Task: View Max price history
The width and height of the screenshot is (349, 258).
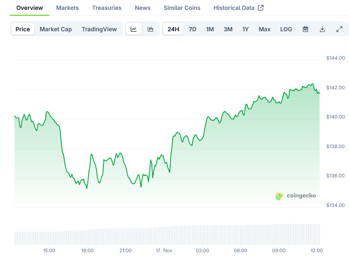Action: [264, 29]
